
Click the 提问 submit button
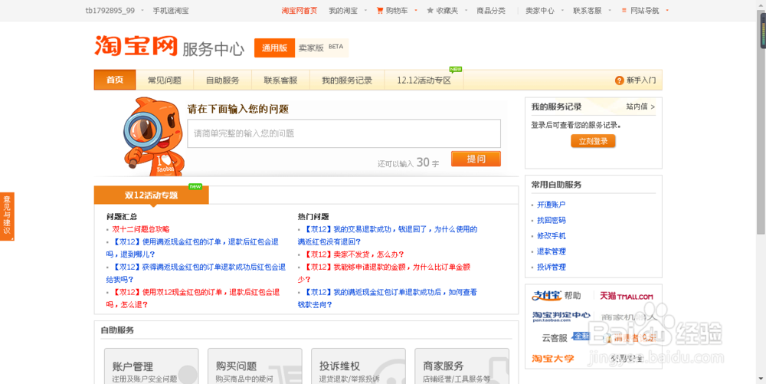[476, 159]
